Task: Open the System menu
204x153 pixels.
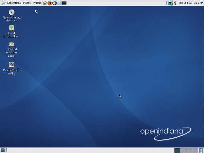Action: click(37, 3)
